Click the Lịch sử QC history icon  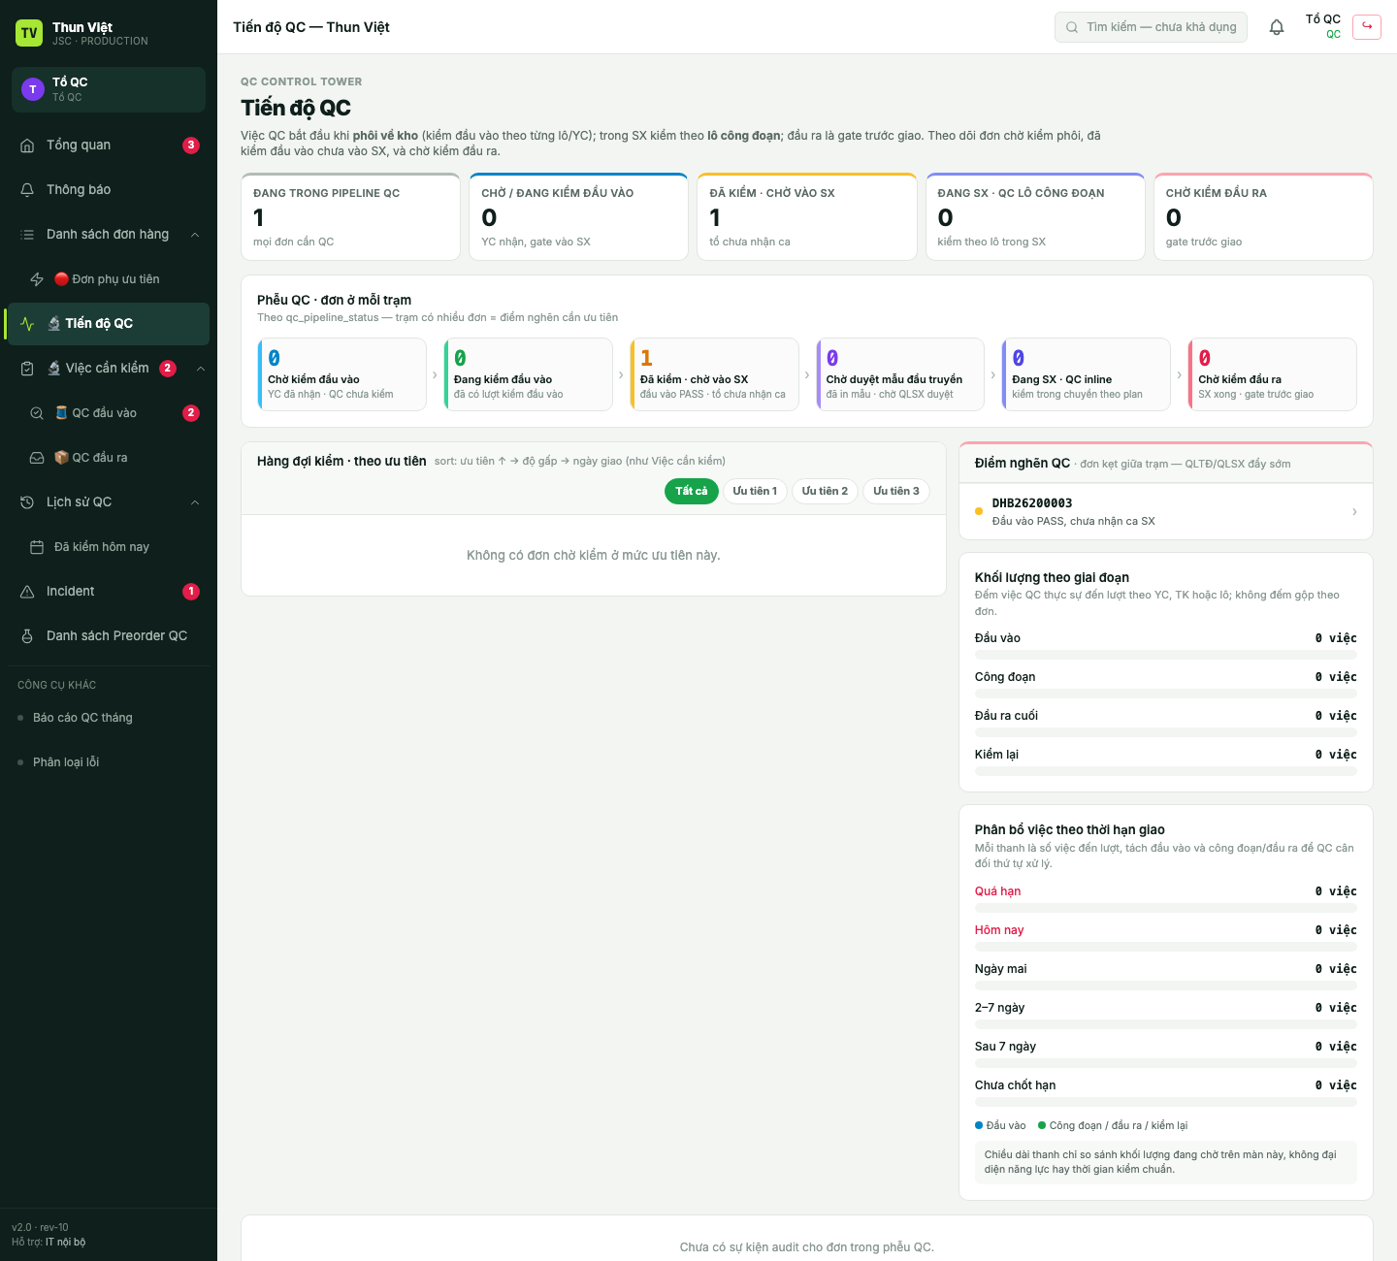[27, 502]
